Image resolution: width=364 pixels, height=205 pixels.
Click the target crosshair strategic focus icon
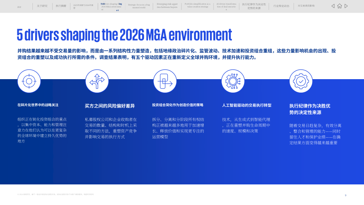pos(29,81)
